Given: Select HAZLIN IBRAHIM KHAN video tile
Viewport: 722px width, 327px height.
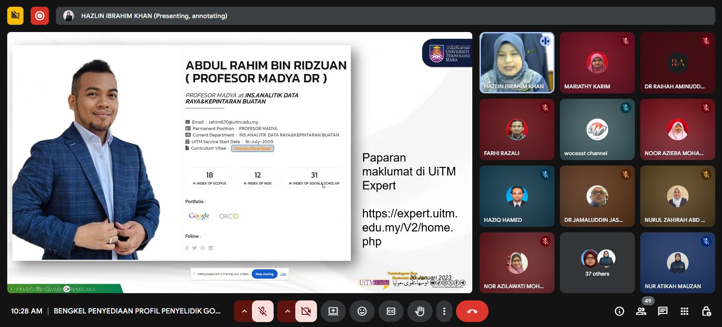Looking at the screenshot, I should 517,63.
